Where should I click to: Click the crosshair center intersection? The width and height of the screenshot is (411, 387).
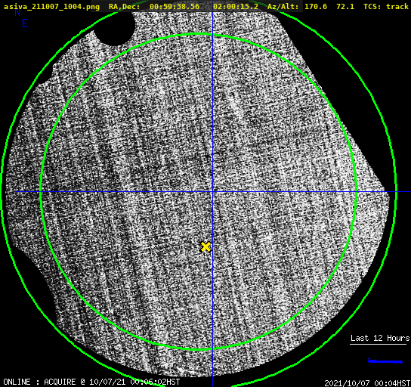point(212,192)
